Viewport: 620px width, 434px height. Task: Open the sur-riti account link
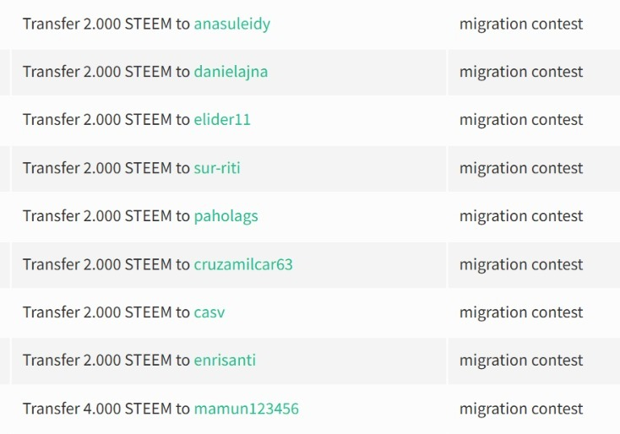(x=217, y=168)
